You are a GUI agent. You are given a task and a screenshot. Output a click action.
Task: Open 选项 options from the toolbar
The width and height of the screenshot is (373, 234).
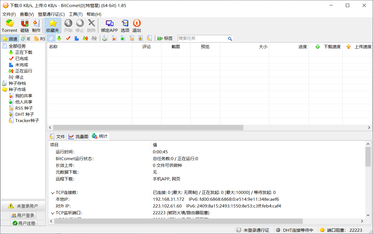tap(125, 26)
